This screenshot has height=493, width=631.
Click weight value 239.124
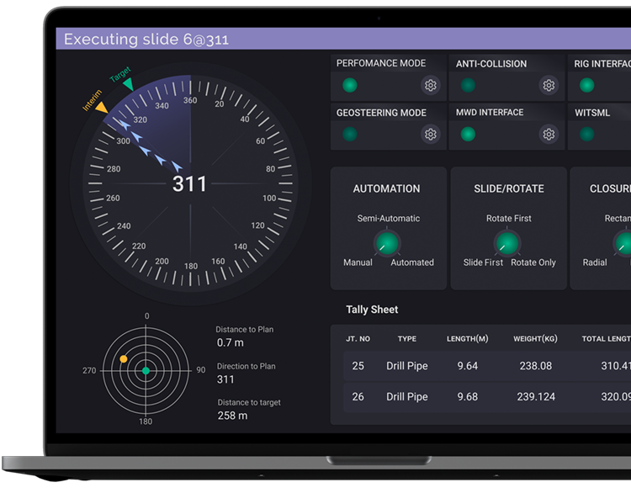536,397
